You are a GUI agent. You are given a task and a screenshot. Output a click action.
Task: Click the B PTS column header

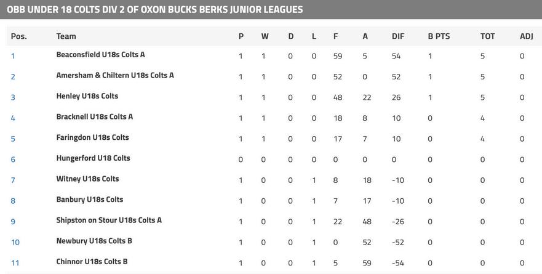439,36
